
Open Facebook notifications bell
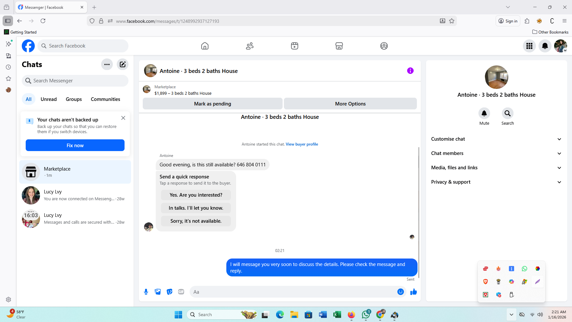[545, 46]
